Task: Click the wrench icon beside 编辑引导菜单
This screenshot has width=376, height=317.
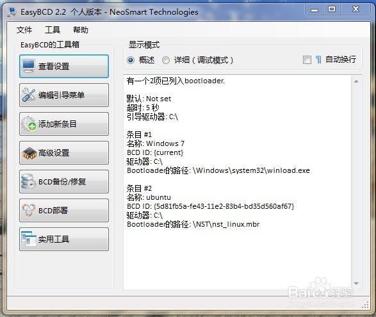Action: [29, 95]
